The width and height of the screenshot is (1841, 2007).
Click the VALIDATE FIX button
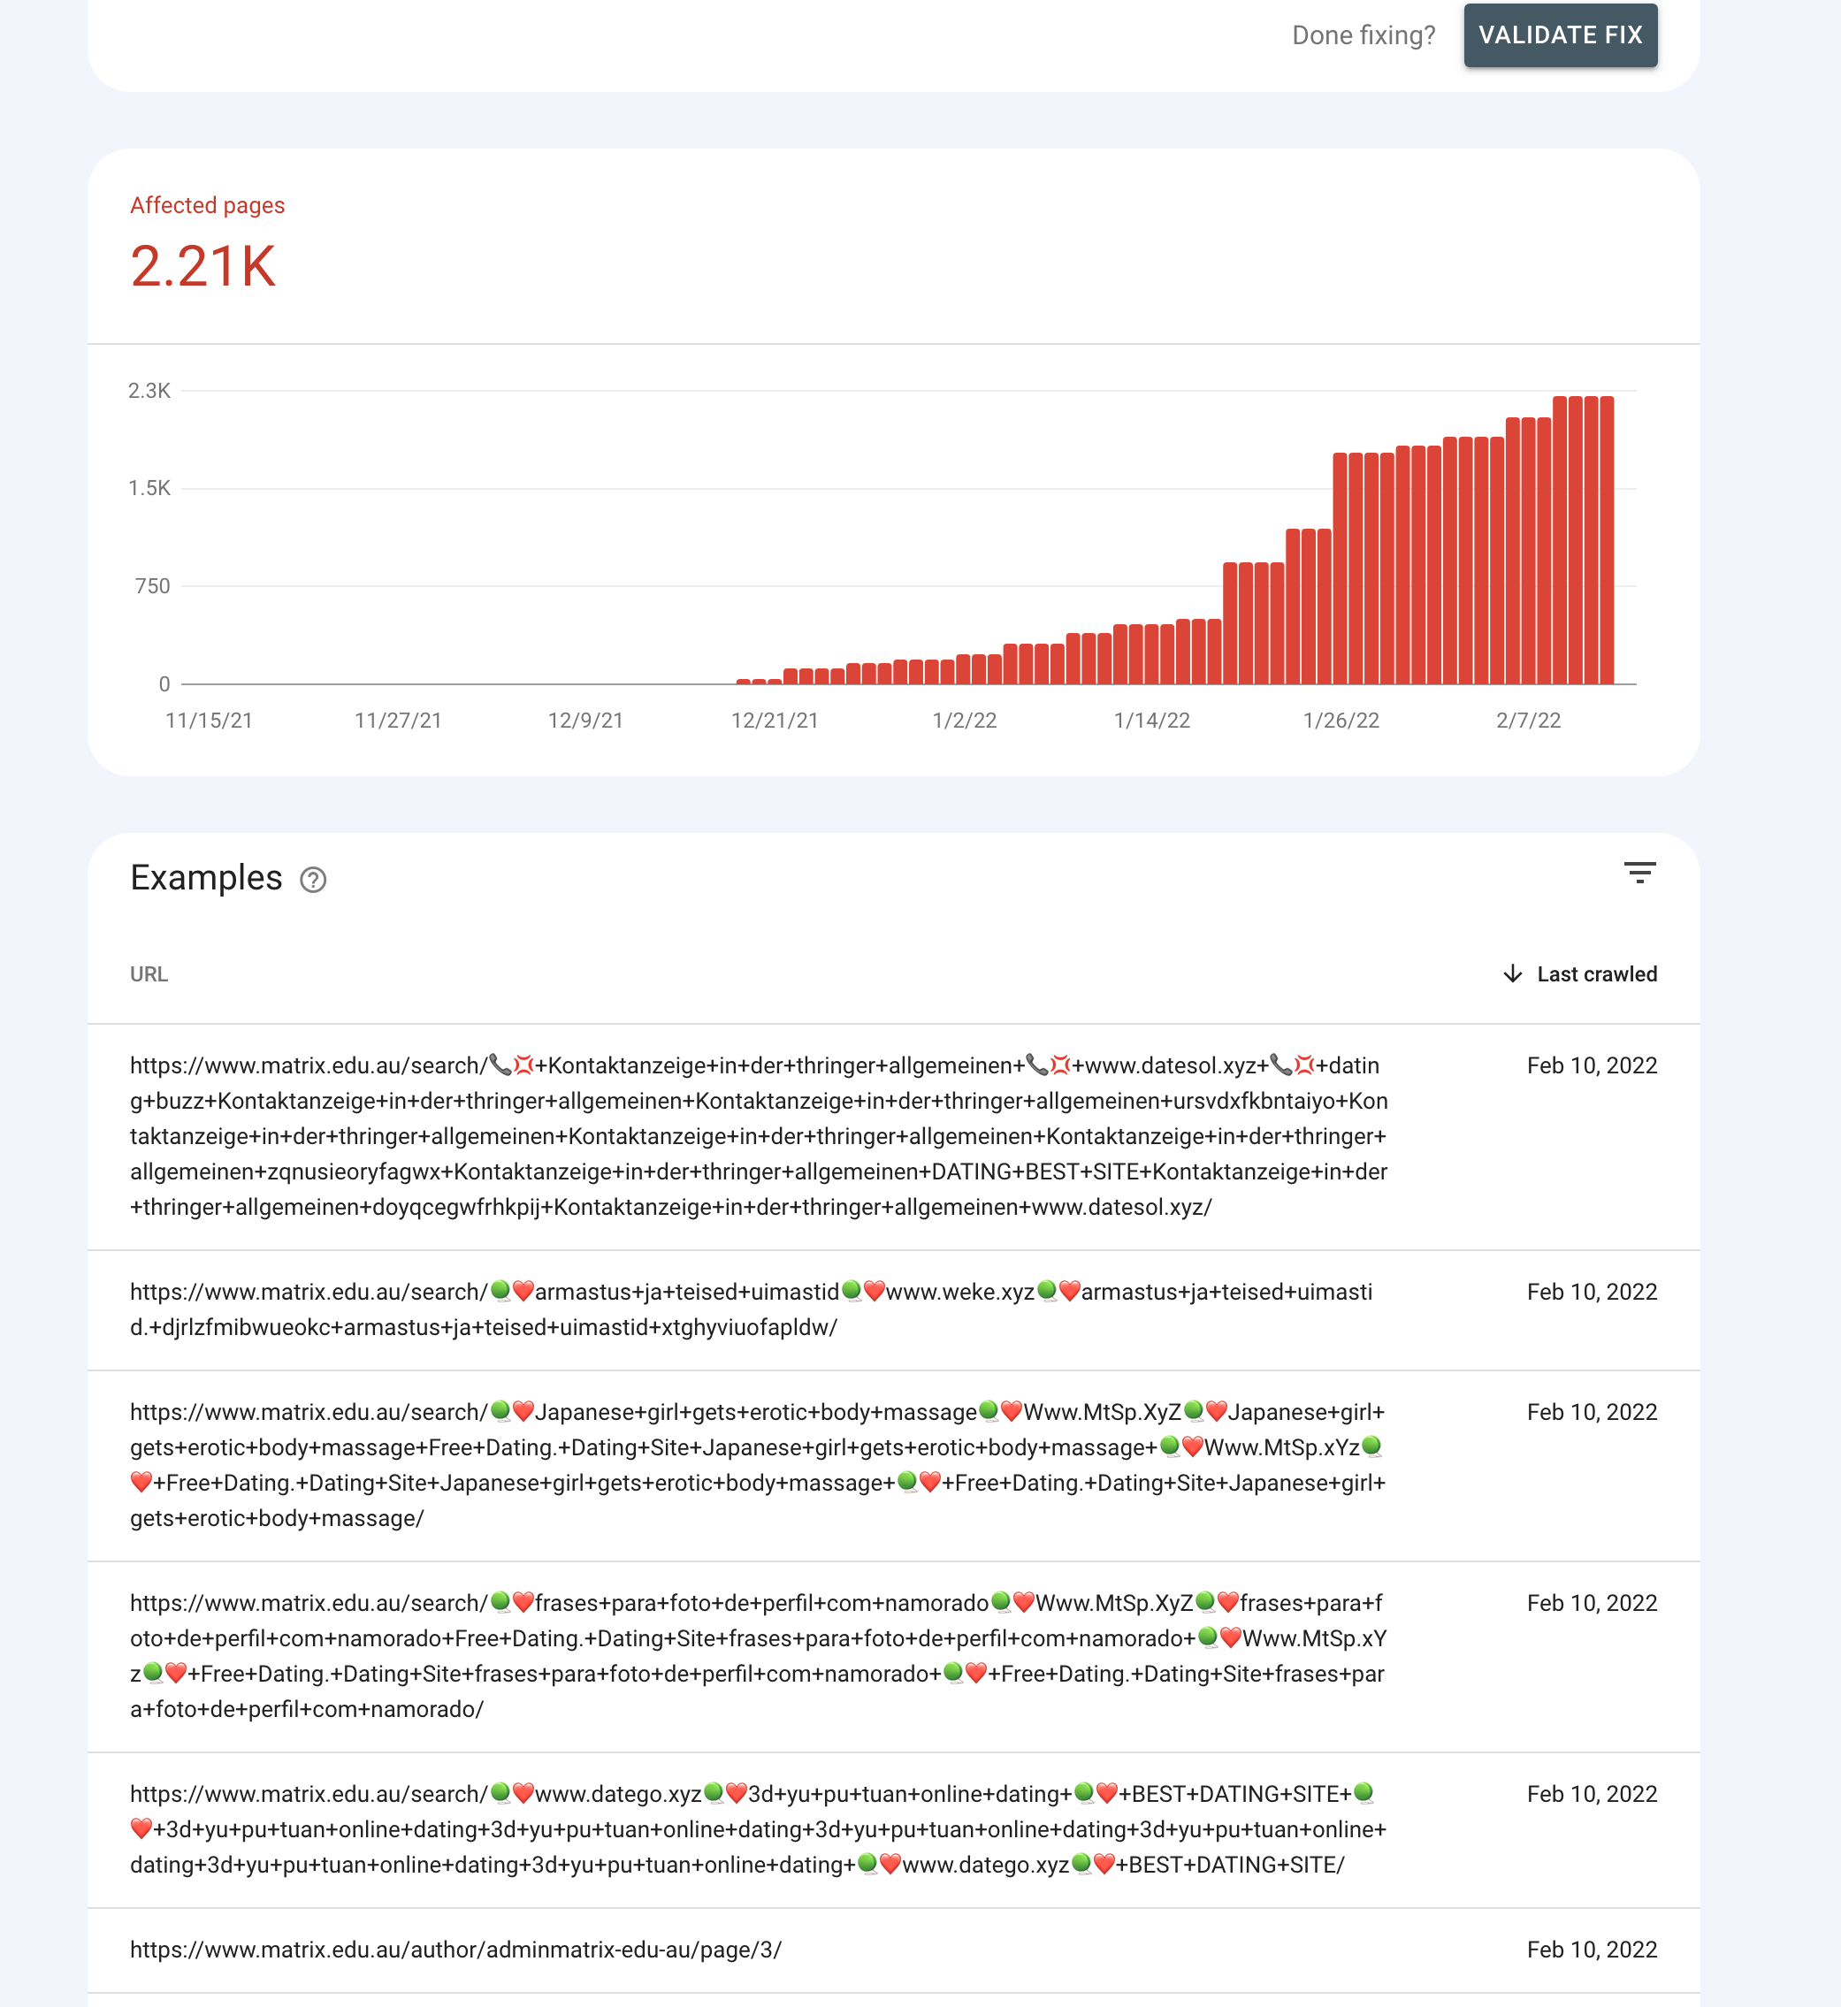pyautogui.click(x=1559, y=36)
